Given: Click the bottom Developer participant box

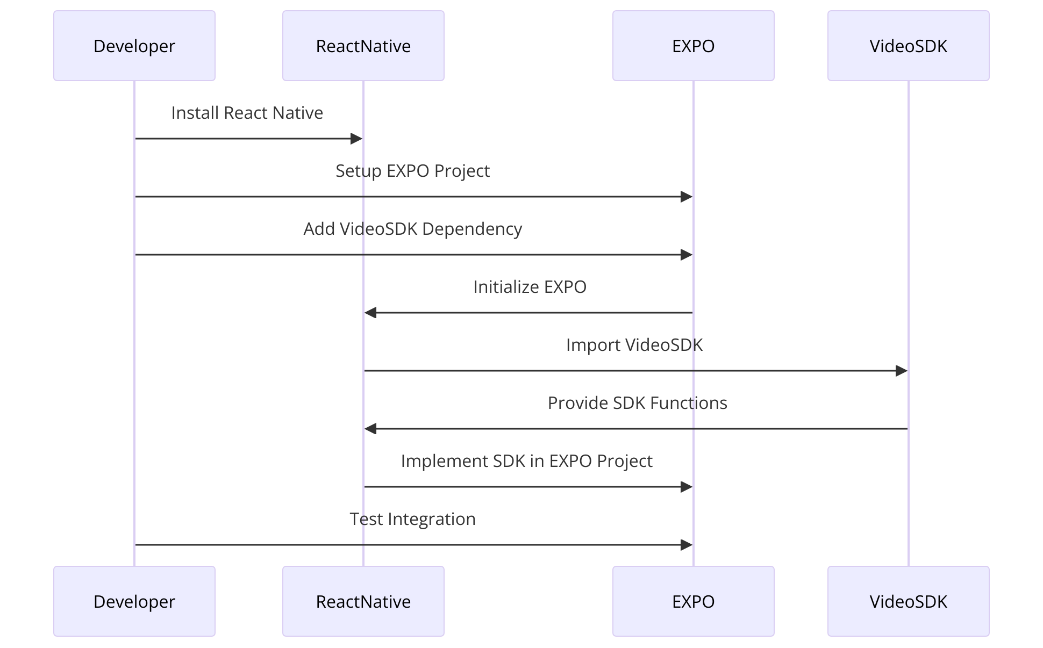Looking at the screenshot, I should click(x=134, y=601).
